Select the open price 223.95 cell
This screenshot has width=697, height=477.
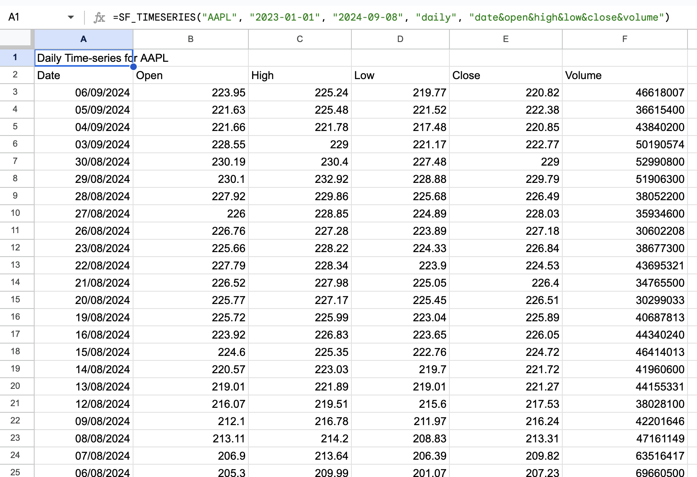[x=190, y=92]
